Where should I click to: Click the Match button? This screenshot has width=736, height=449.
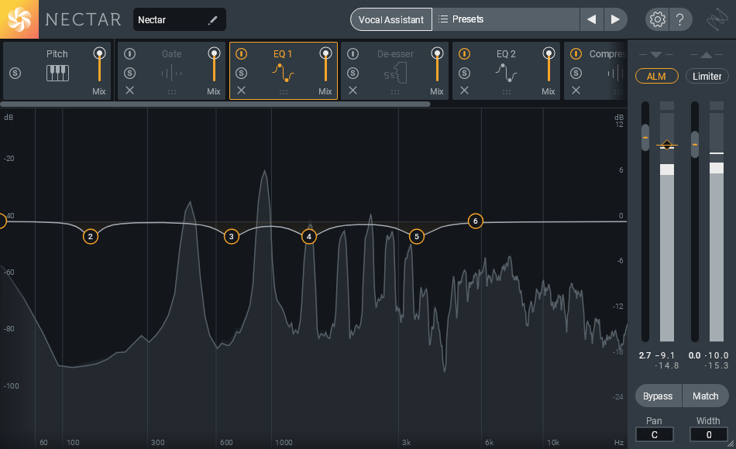tap(705, 396)
